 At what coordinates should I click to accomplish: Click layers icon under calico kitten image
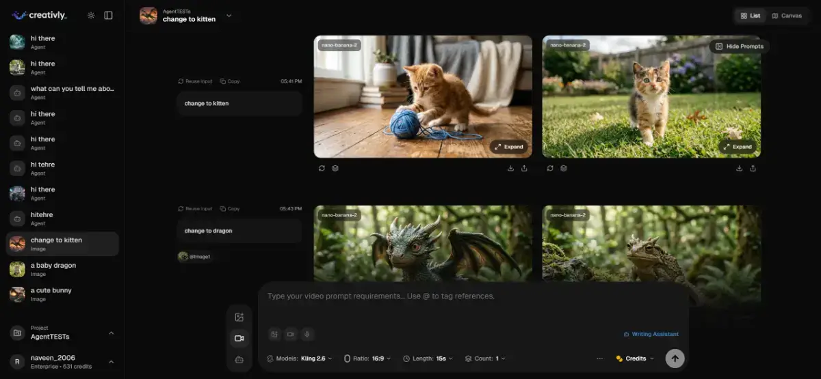(x=564, y=168)
